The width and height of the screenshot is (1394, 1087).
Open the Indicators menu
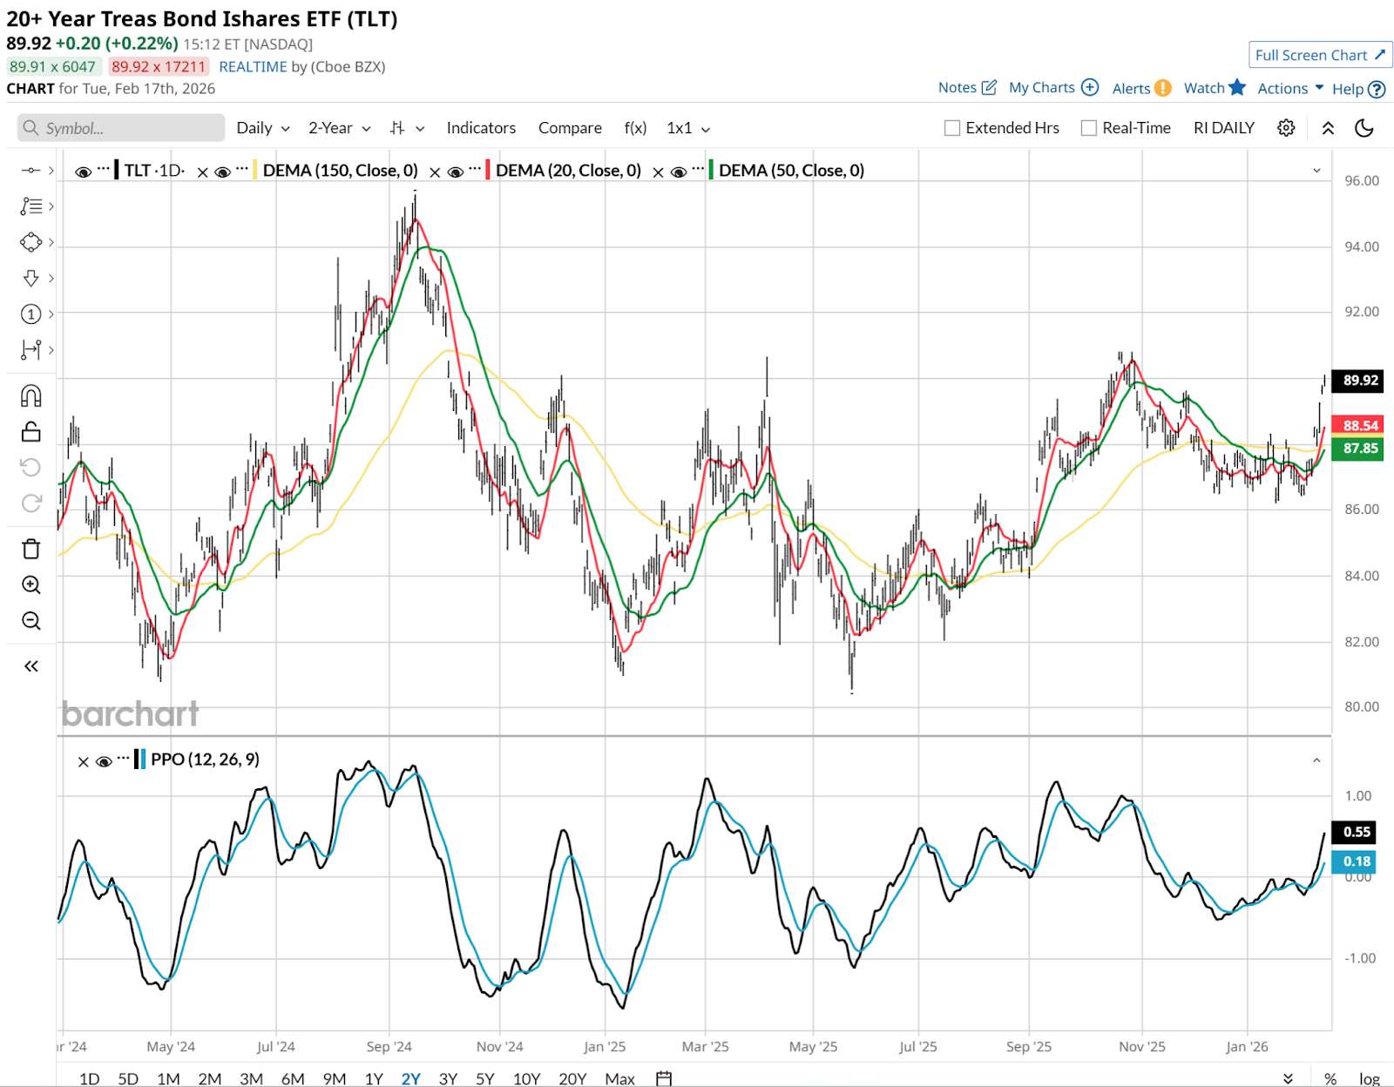pyautogui.click(x=481, y=128)
